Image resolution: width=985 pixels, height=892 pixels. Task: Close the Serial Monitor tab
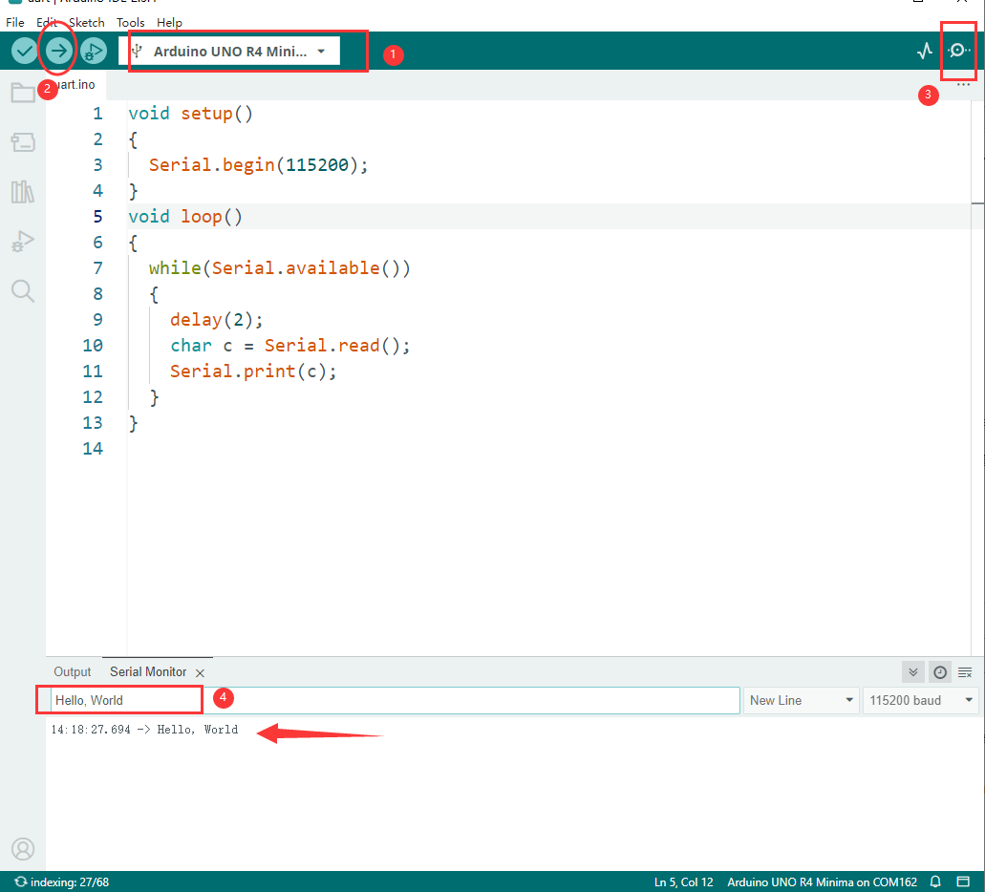coord(200,672)
